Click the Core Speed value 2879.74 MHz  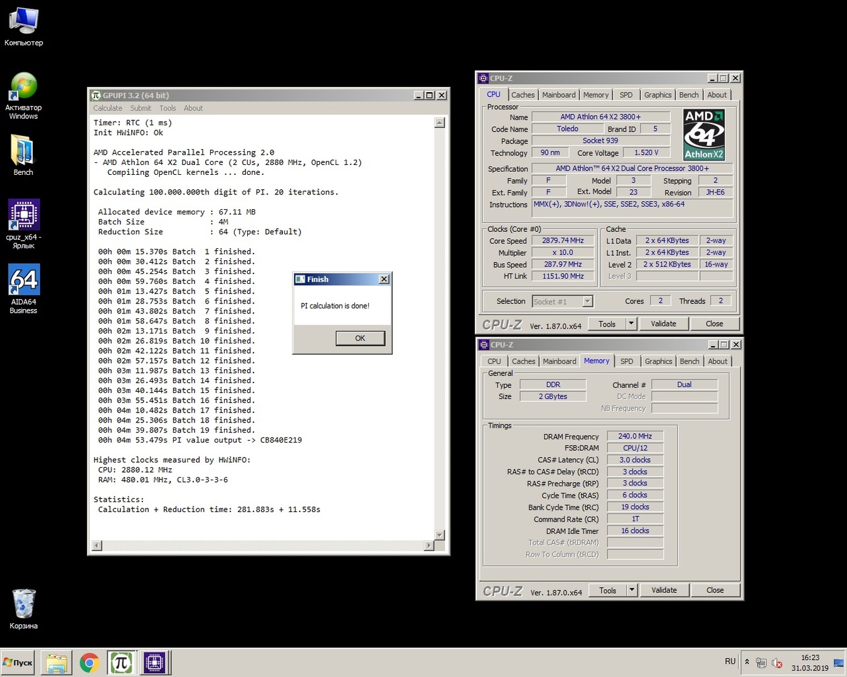click(x=563, y=241)
